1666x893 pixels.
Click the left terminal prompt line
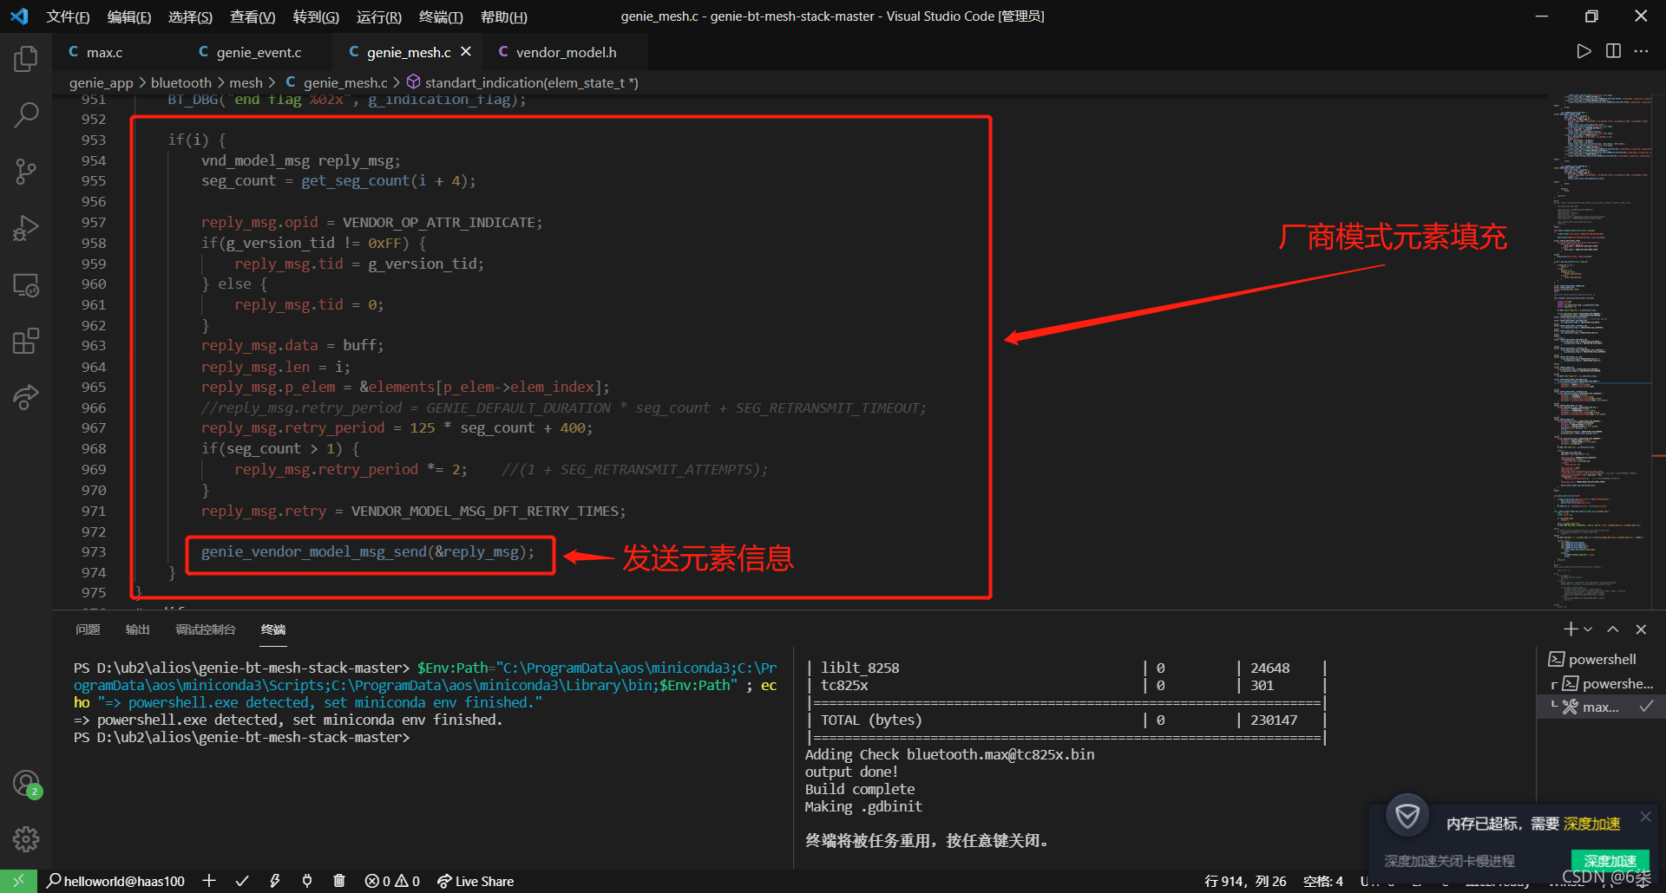pos(241,738)
